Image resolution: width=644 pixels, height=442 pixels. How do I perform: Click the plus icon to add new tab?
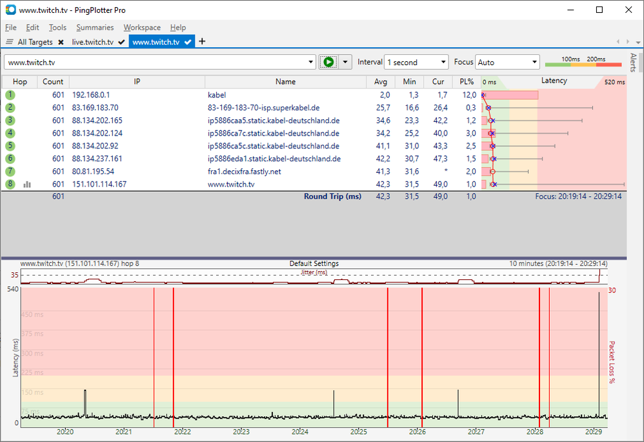click(202, 41)
